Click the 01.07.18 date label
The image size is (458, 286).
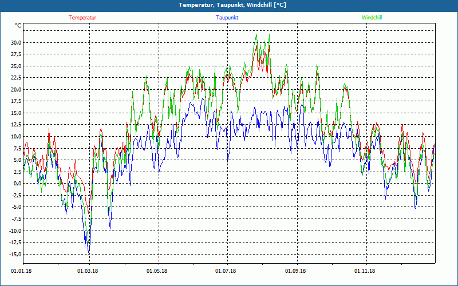(x=226, y=271)
